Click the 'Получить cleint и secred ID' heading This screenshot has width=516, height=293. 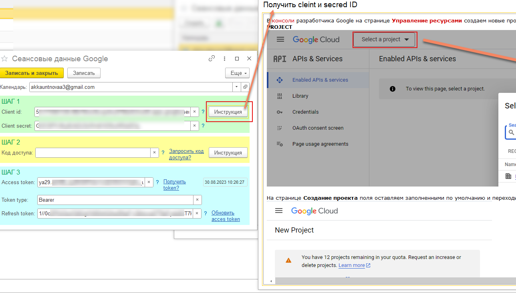[x=310, y=5]
